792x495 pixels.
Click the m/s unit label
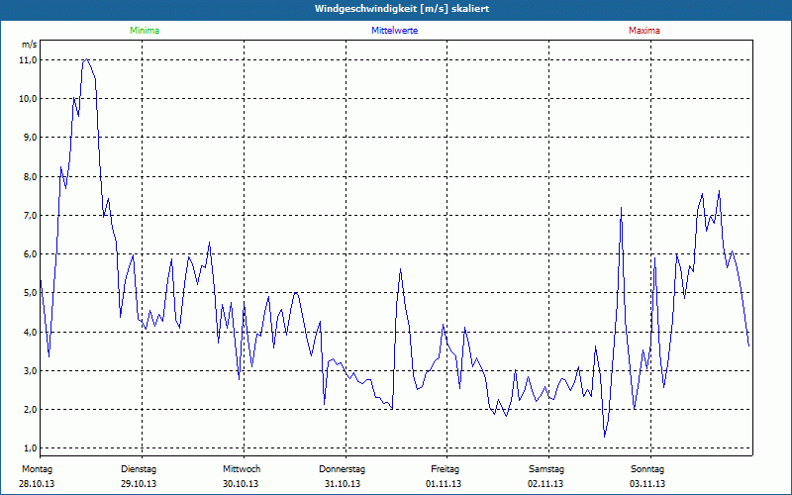pyautogui.click(x=30, y=45)
